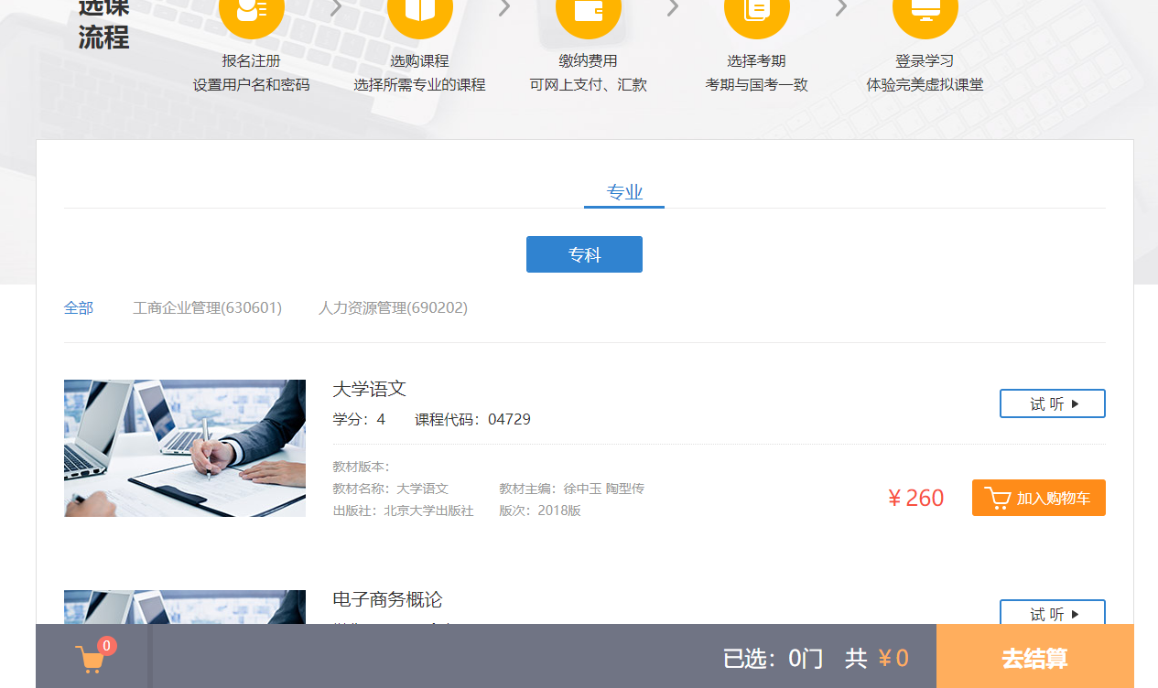Click the 体验完美虚拟课堂 description

pyautogui.click(x=925, y=85)
